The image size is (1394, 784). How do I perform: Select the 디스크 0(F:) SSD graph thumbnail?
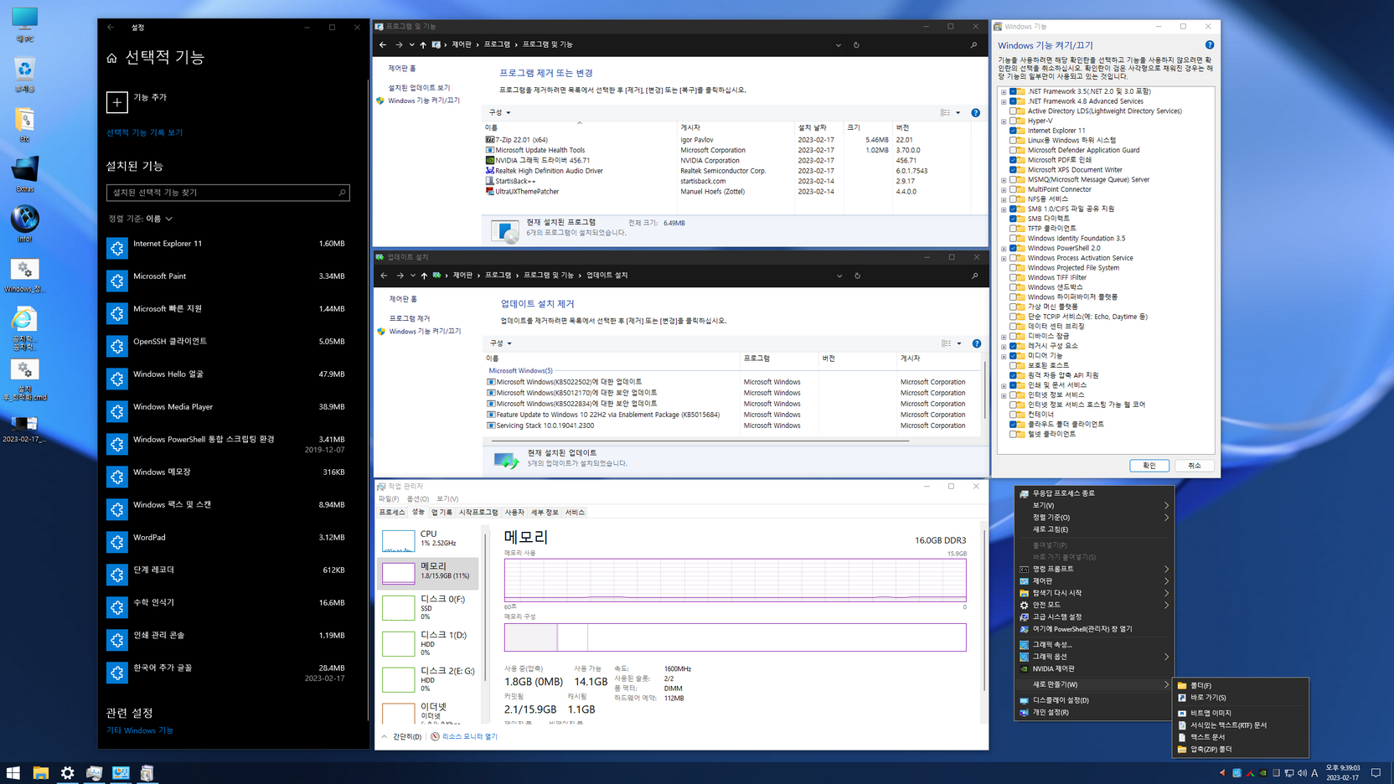(398, 608)
